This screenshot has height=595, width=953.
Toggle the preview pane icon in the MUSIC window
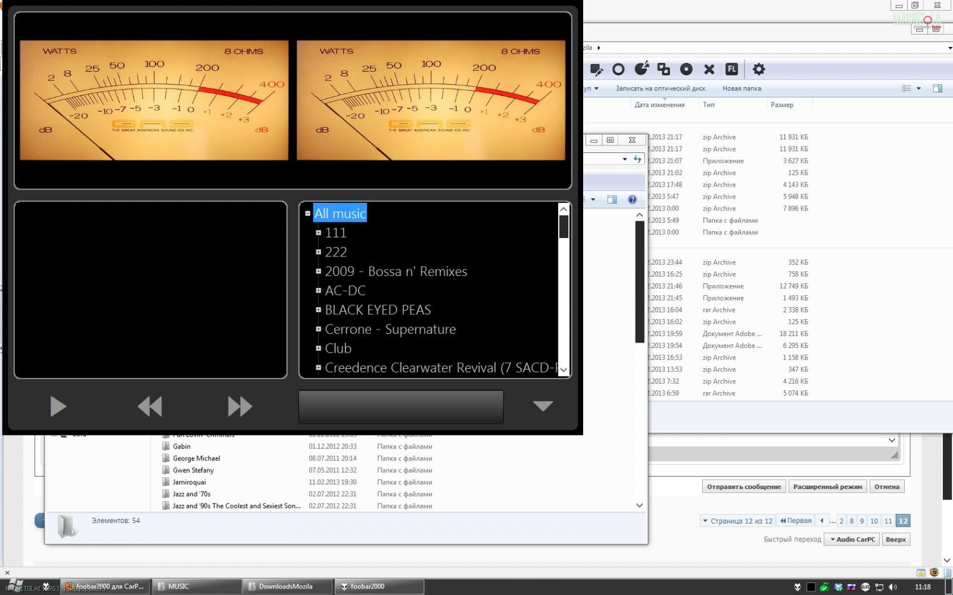[x=612, y=199]
